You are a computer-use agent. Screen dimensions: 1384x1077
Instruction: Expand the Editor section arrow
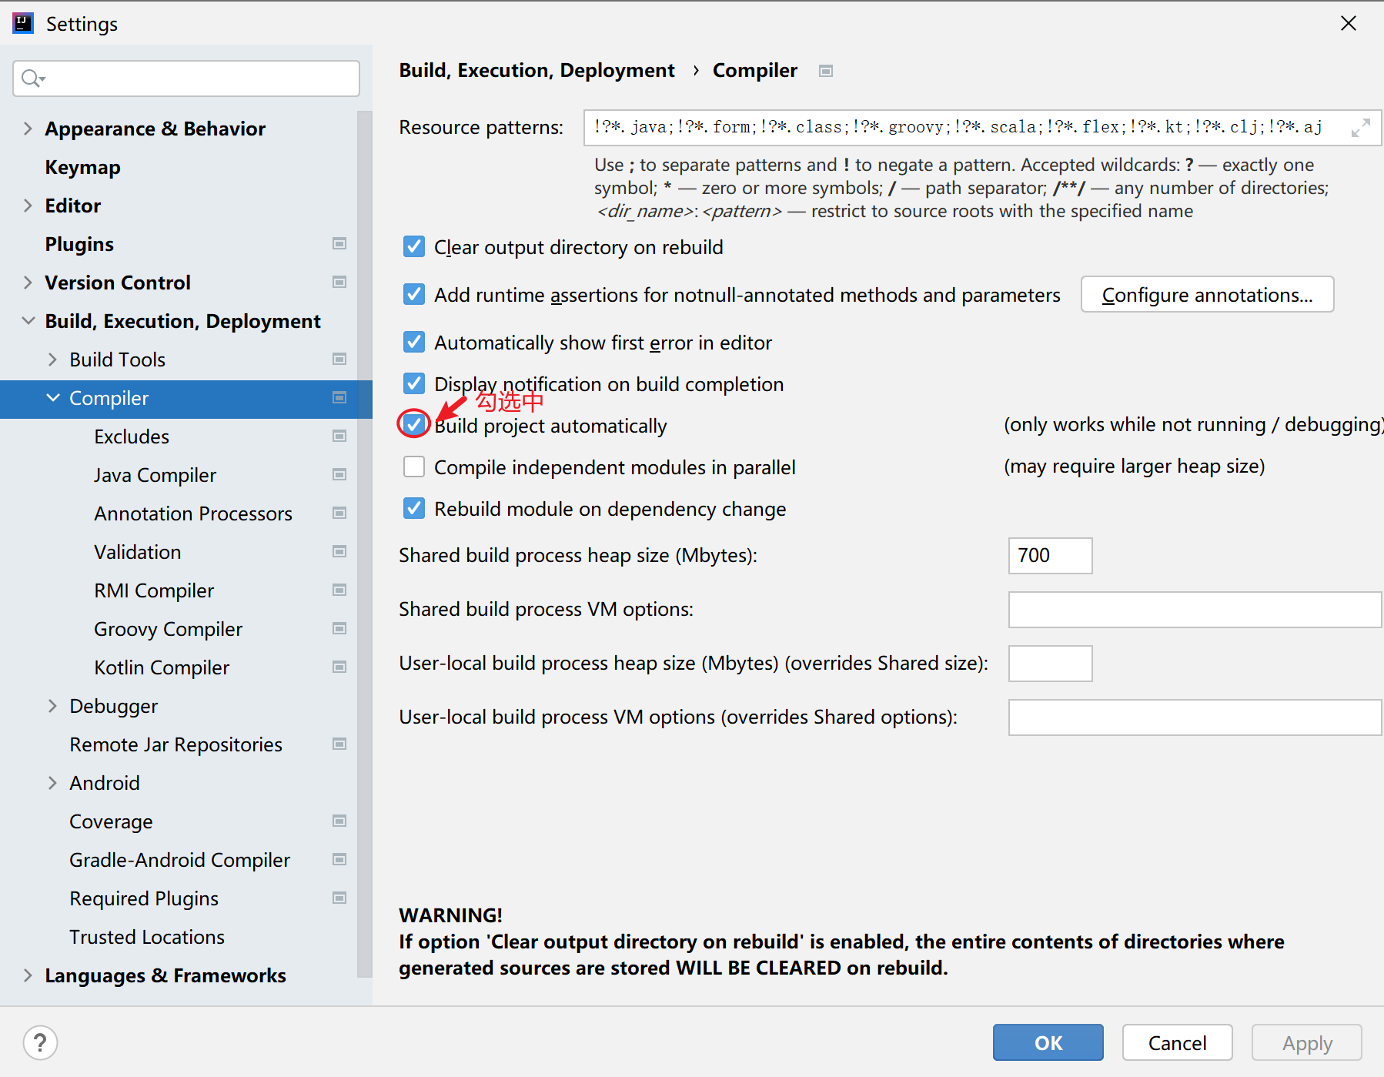[x=28, y=206]
